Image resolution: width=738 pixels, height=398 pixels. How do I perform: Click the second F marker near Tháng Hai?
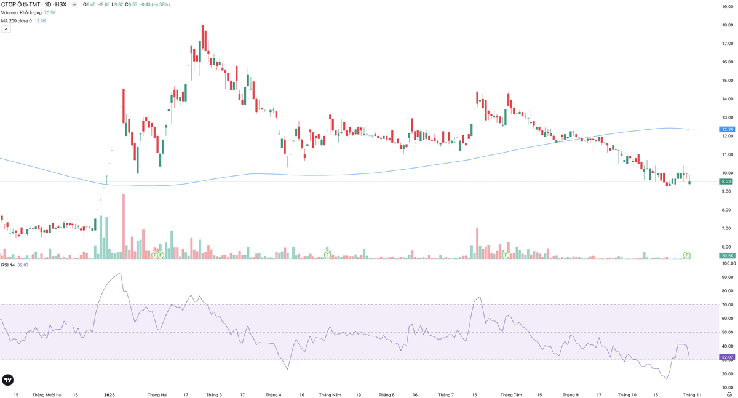pos(161,255)
